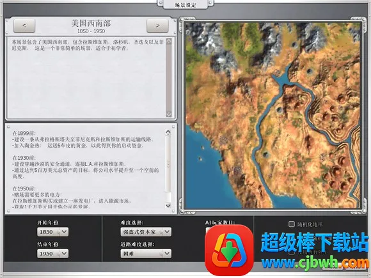Click the objective line about 淘金热 gold delivery
Viewport: 371px width, 278px height.
(x=78, y=146)
